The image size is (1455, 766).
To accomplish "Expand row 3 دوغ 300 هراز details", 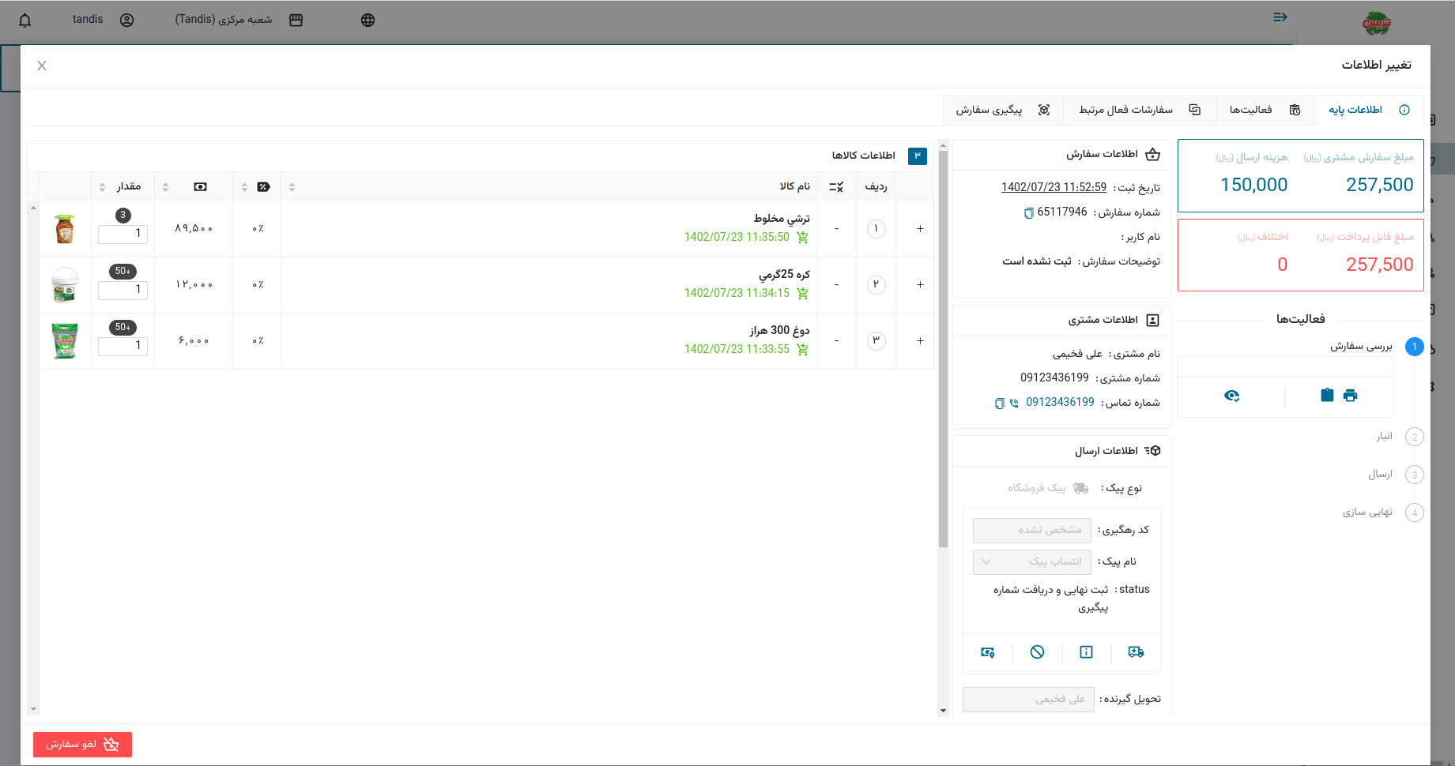I will tap(920, 341).
